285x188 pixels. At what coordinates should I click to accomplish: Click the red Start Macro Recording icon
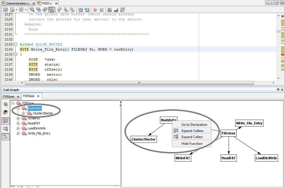95,9
